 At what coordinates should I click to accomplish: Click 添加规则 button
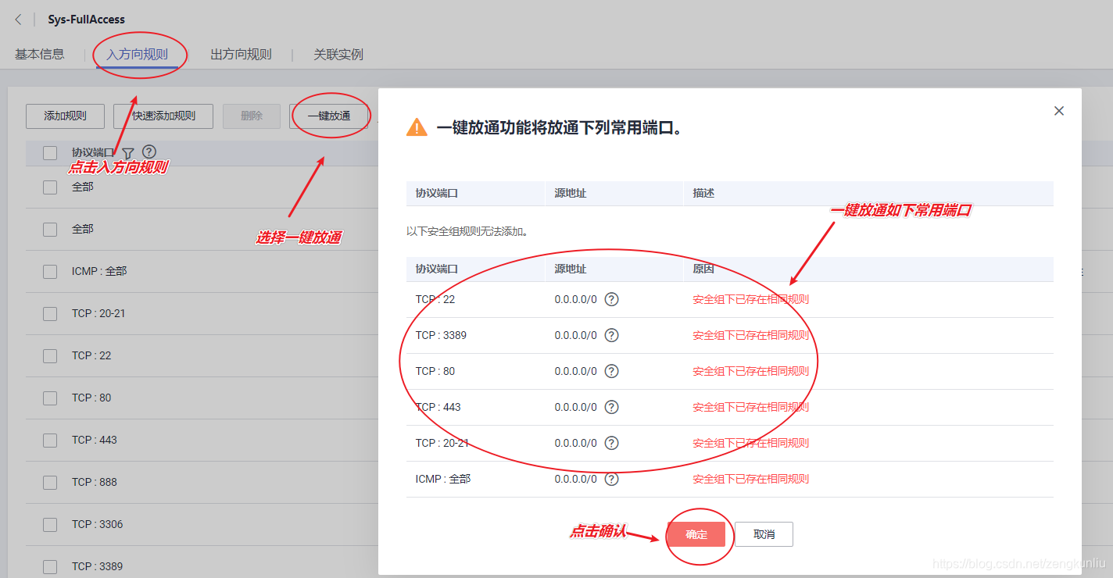pos(65,116)
